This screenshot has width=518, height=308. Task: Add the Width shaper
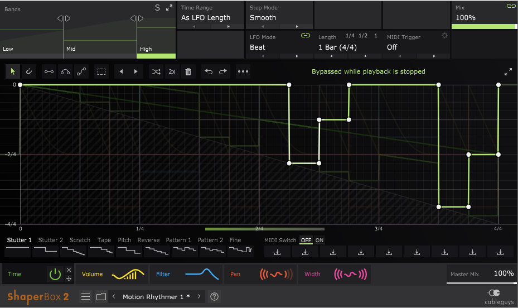coord(335,275)
